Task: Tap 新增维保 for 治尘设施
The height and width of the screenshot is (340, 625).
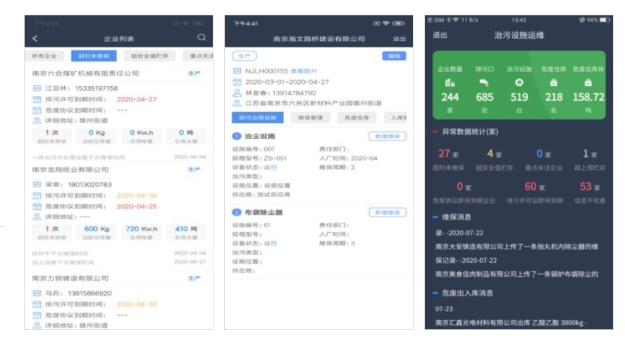Action: [x=388, y=136]
